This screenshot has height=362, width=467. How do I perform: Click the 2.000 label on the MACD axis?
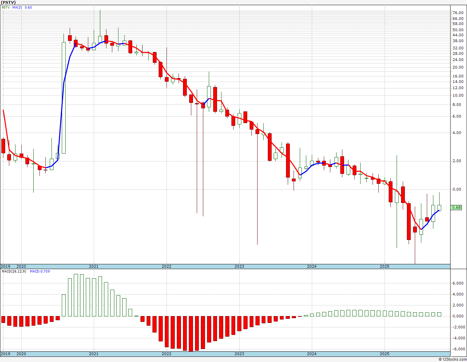458,305
